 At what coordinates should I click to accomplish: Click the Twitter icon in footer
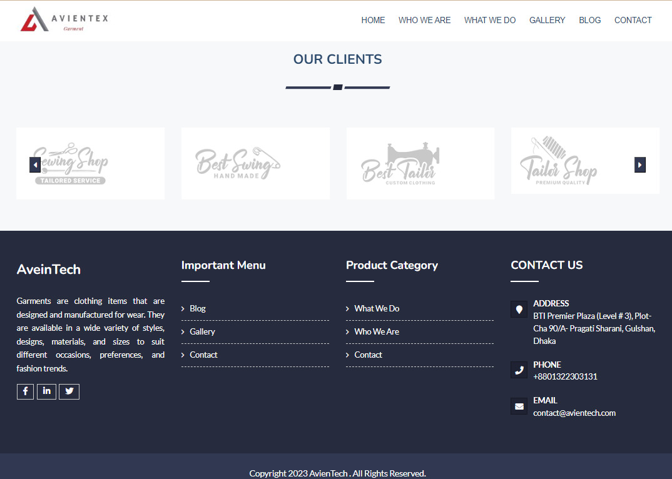point(69,391)
